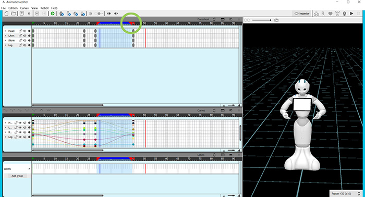Click the half-circle mirror icon

pos(90,14)
